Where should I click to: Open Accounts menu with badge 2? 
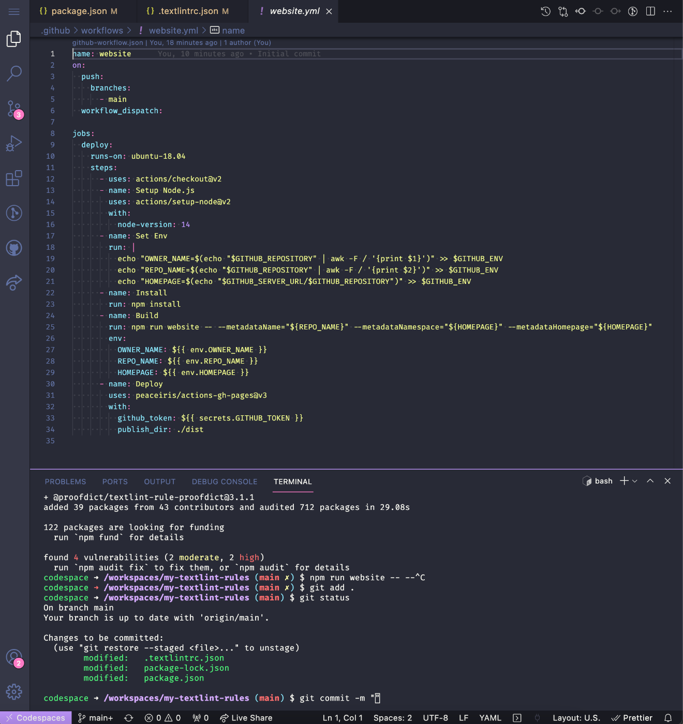[14, 658]
